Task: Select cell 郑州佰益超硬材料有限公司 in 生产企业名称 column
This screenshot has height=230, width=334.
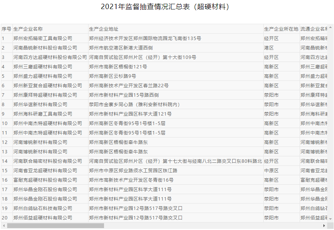Action: point(50,218)
